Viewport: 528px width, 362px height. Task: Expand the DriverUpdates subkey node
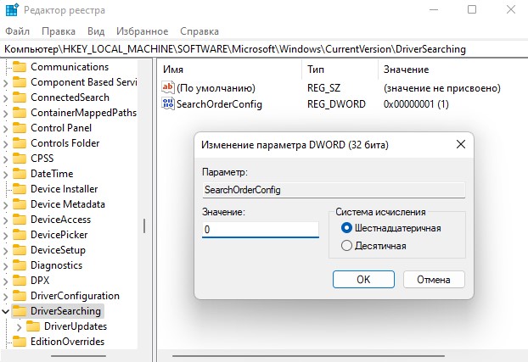click(x=20, y=326)
